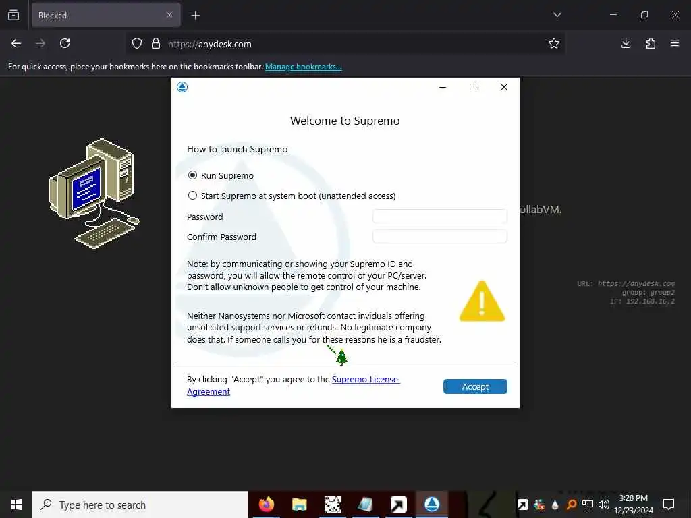Open the black arrow shortcut taskbar app
Screen dimensions: 691x518
click(398, 505)
